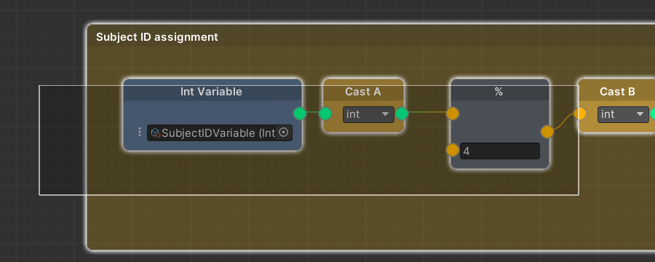This screenshot has height=262, width=655.
Task: Edit the value 4 in % node
Action: (499, 151)
